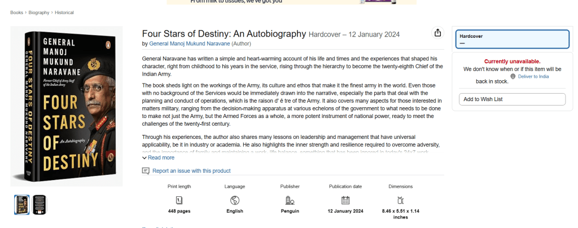Click the language globe icon
578x228 pixels.
(x=234, y=200)
